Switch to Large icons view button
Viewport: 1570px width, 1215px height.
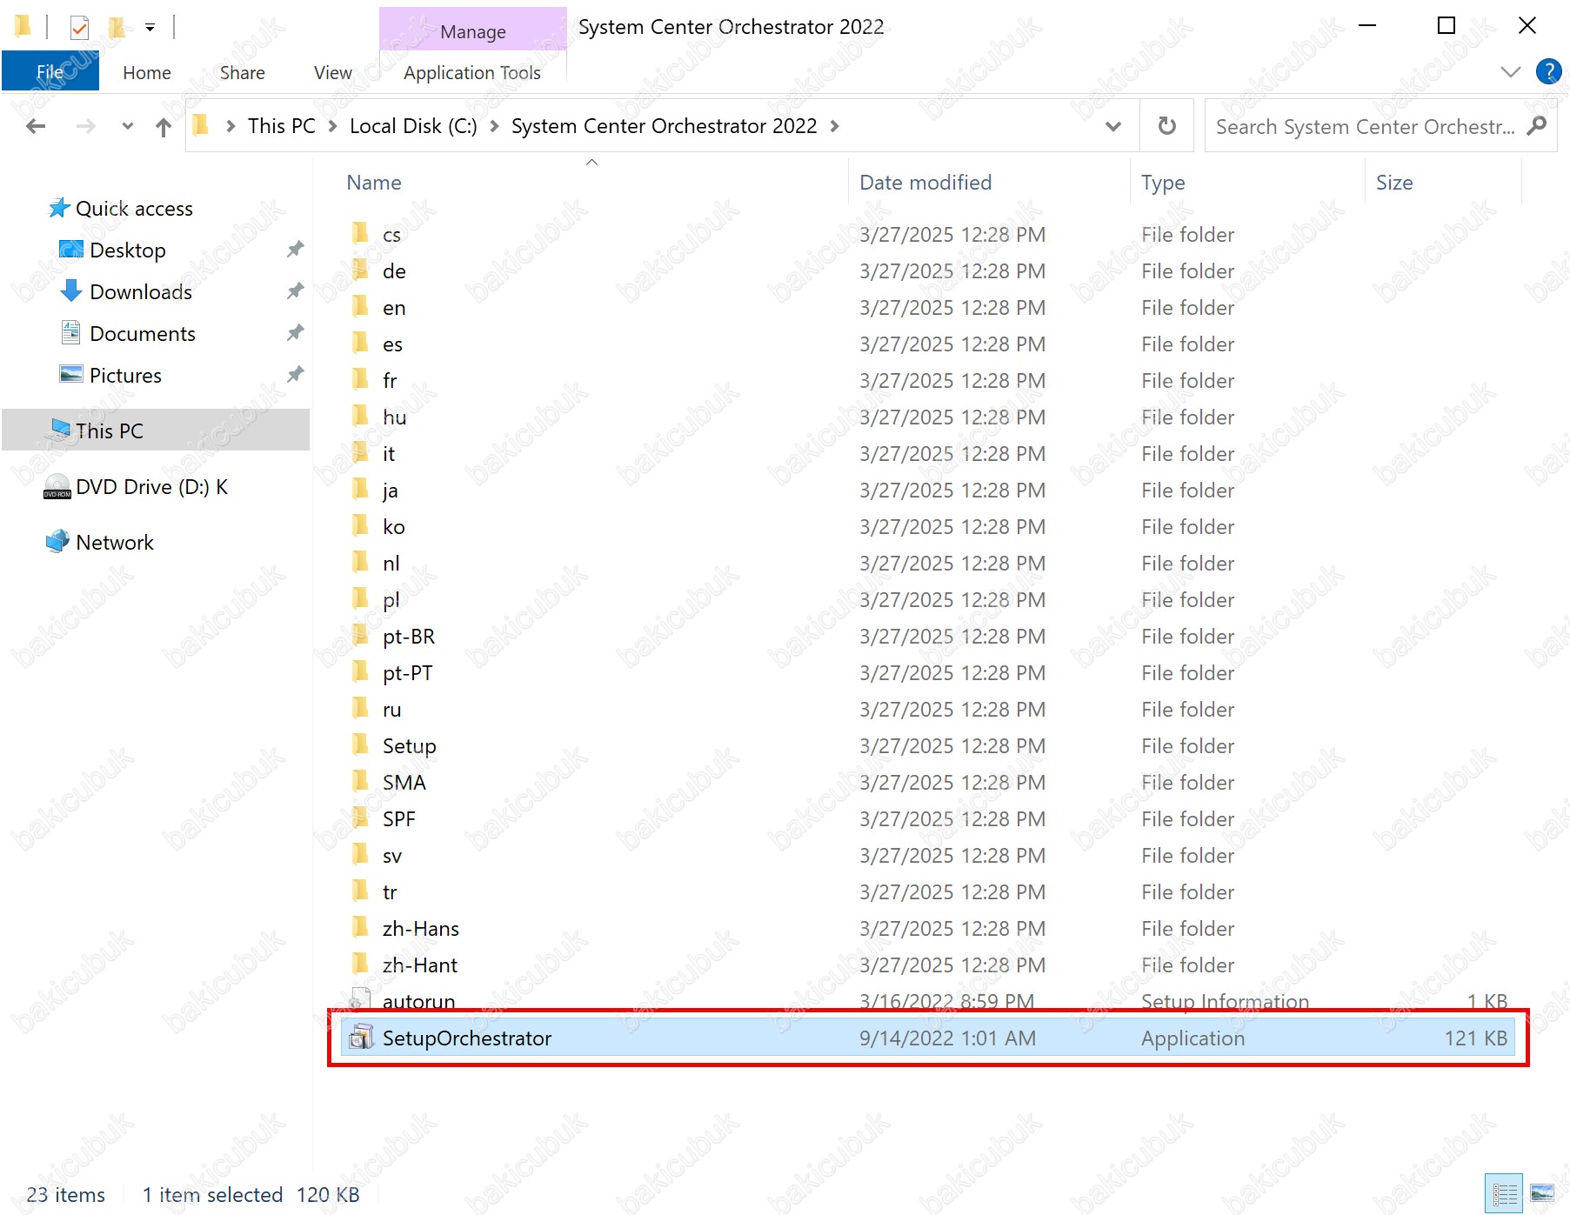[1542, 1193]
